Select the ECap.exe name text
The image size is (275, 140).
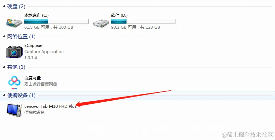[x=33, y=46]
